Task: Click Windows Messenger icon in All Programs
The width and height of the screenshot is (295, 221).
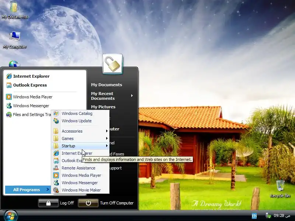Action: click(x=56, y=183)
